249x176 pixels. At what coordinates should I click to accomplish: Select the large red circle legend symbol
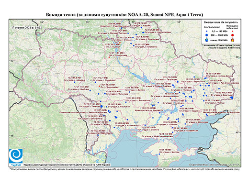(x=233, y=35)
